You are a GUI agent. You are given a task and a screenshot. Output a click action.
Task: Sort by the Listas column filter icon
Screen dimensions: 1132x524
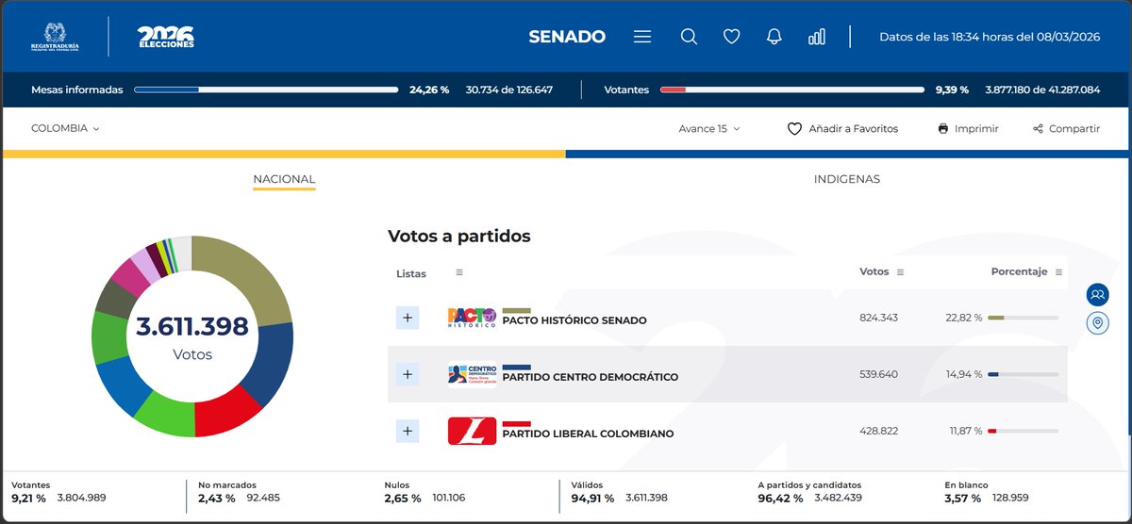[x=459, y=272]
